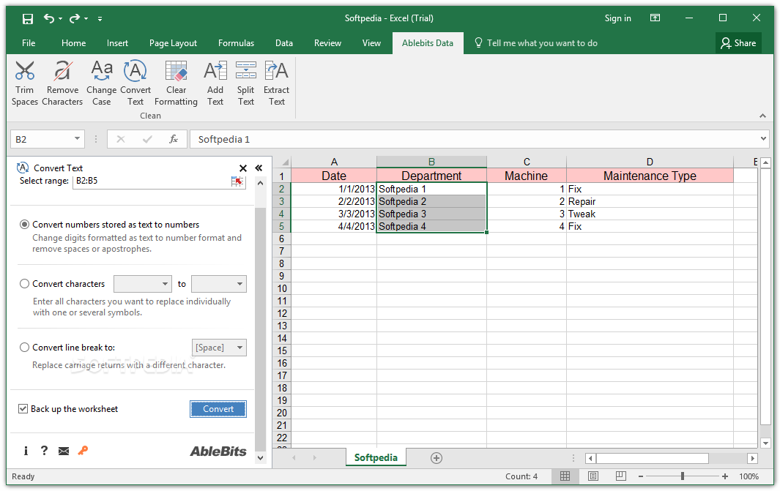Select the Softpedia sheet tab
The height and width of the screenshot is (491, 780).
coord(376,457)
